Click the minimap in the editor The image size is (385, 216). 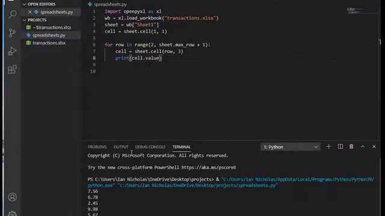pos(354,11)
